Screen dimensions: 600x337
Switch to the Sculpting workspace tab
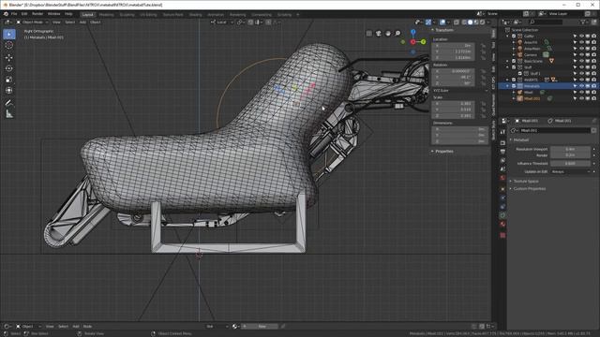[x=127, y=15]
